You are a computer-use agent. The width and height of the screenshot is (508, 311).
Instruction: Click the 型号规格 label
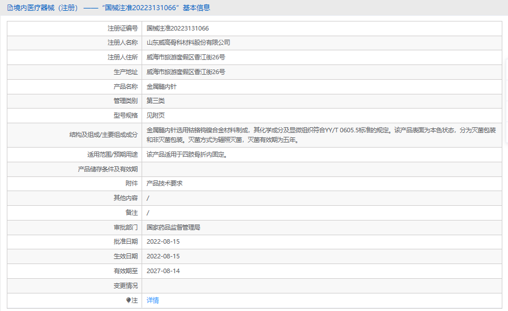point(126,115)
